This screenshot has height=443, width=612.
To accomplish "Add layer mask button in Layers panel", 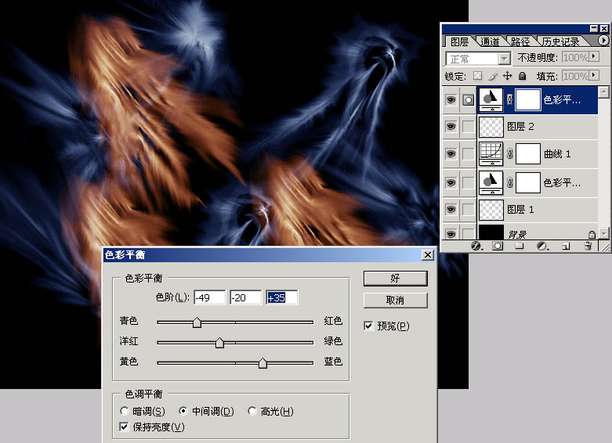I will tap(498, 246).
